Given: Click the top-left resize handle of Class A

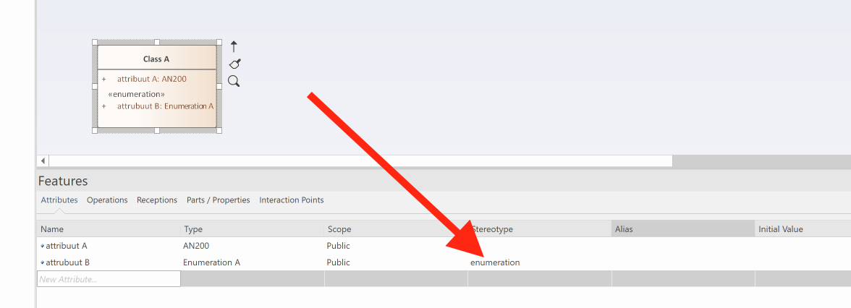Looking at the screenshot, I should click(x=95, y=42).
